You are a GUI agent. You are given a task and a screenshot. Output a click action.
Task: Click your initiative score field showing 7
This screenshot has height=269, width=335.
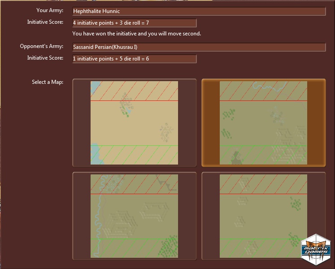coord(134,23)
